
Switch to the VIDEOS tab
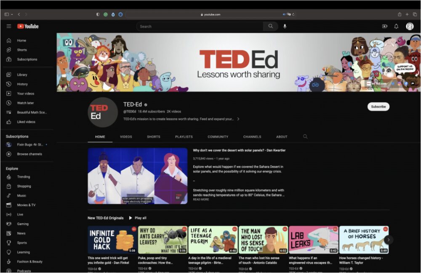point(126,137)
